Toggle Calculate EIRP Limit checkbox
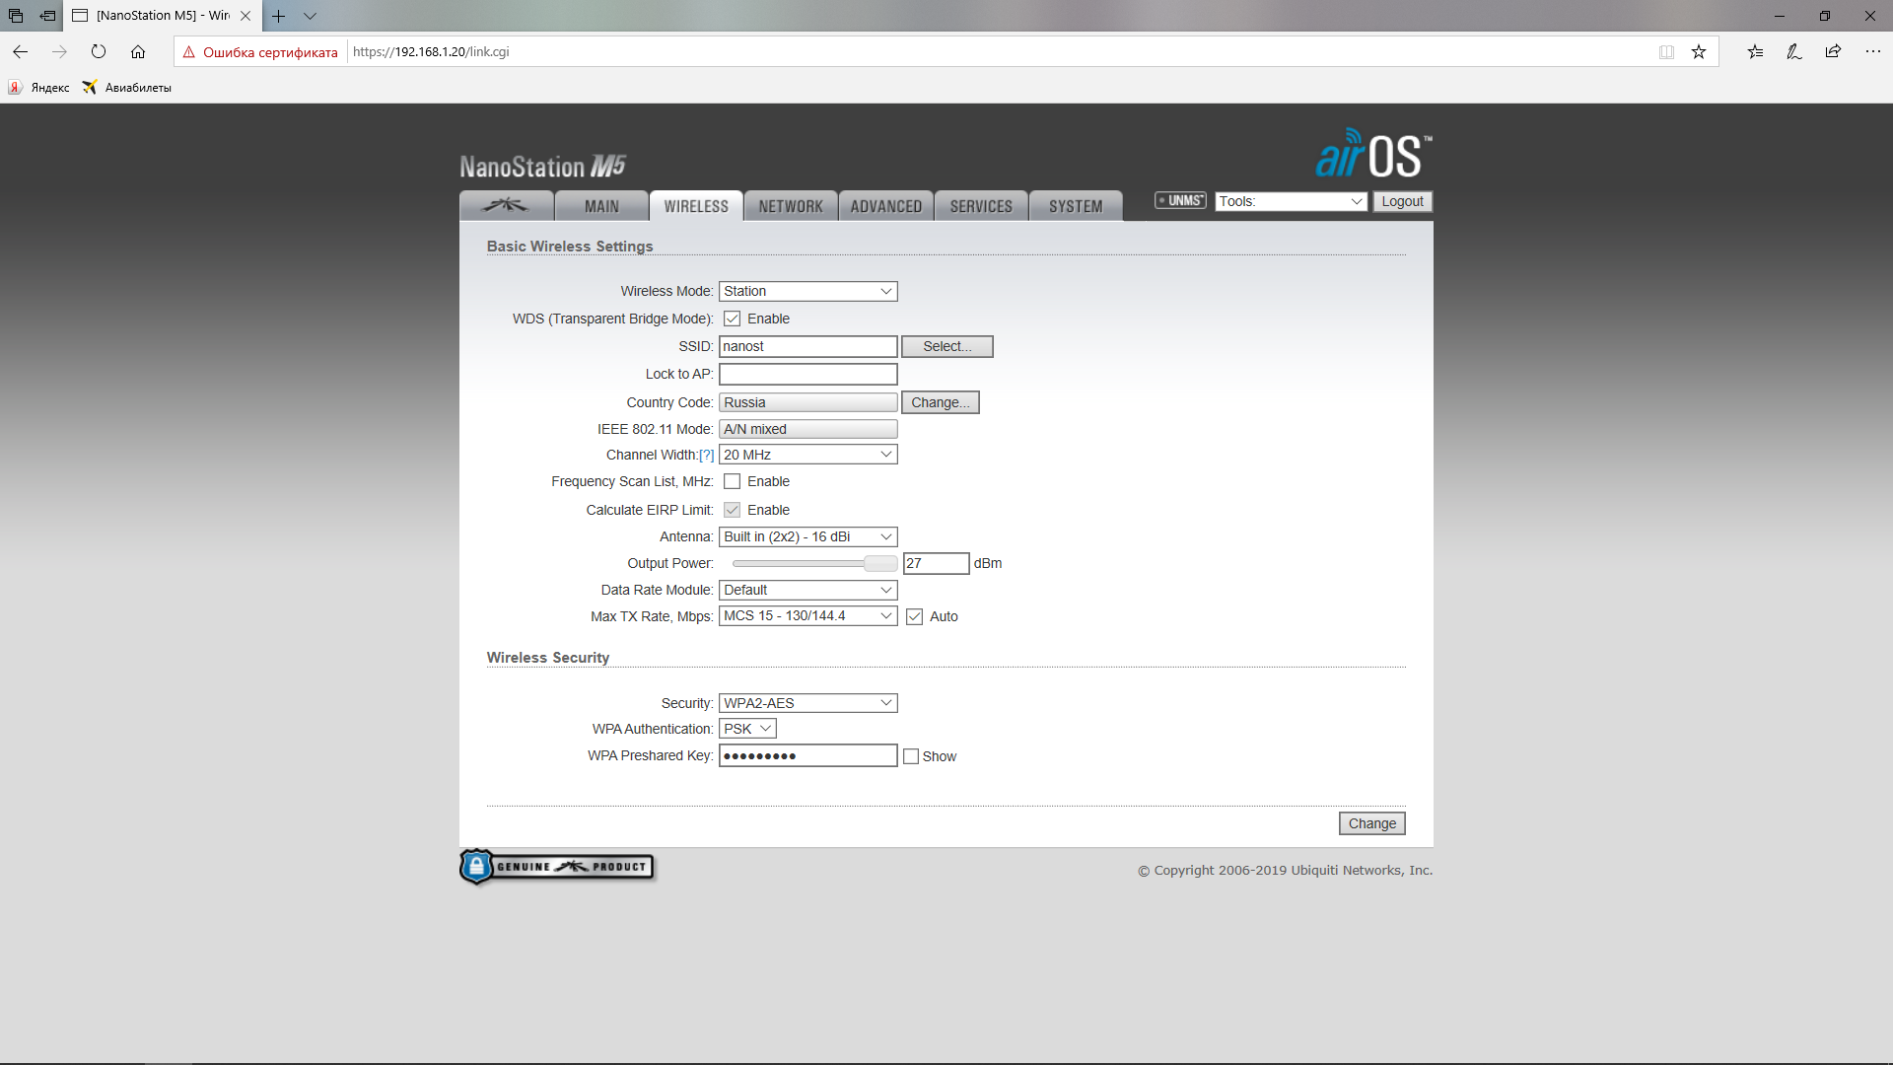 pos(732,510)
